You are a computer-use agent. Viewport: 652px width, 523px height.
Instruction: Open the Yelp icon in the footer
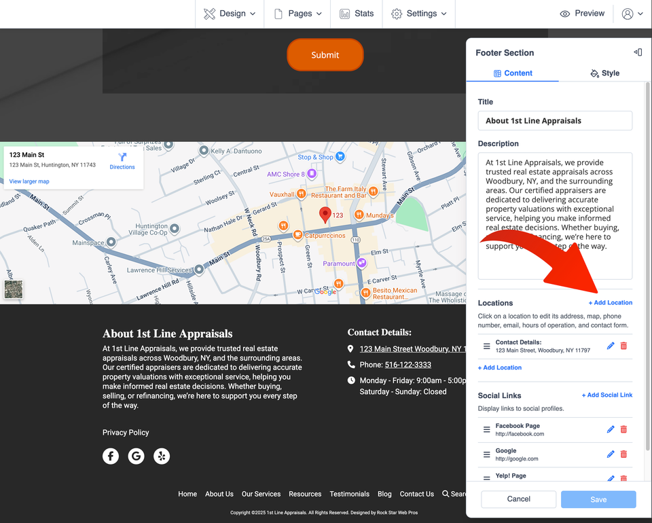pyautogui.click(x=162, y=456)
